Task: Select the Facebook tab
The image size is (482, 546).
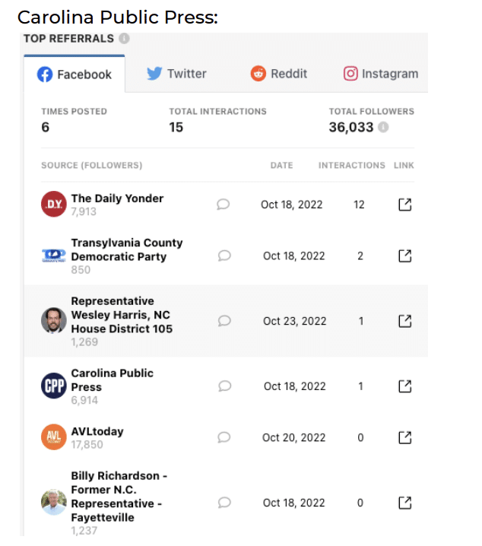Action: click(75, 75)
